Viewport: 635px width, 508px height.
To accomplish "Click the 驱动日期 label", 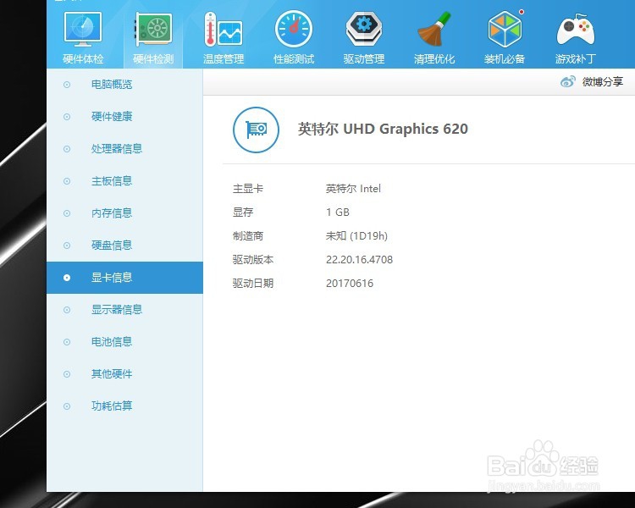I will tap(253, 283).
